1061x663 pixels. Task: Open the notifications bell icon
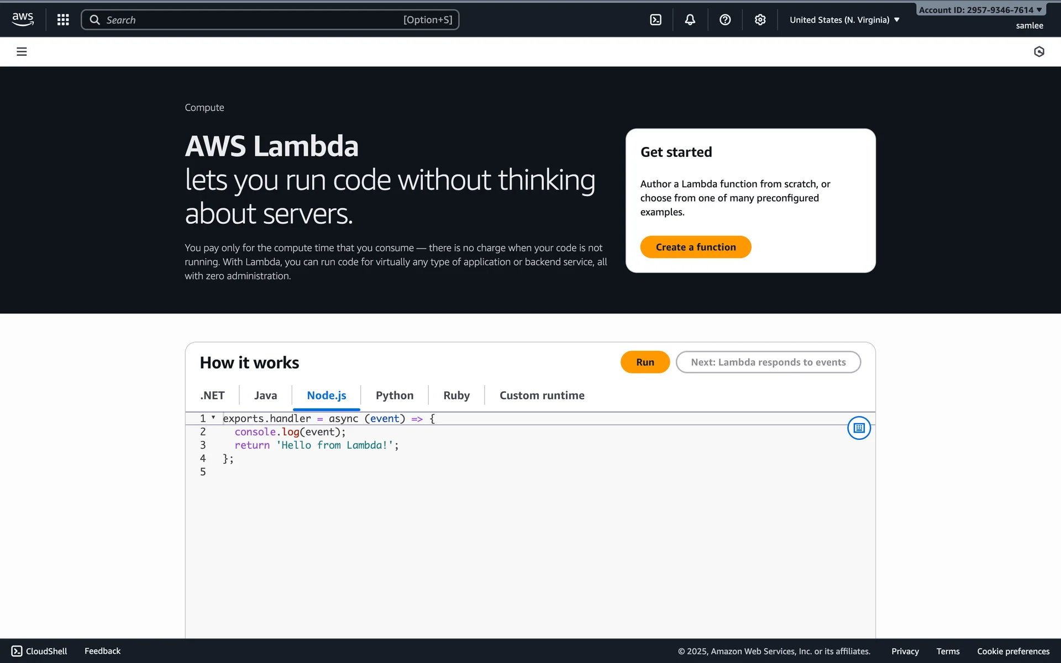pos(690,20)
